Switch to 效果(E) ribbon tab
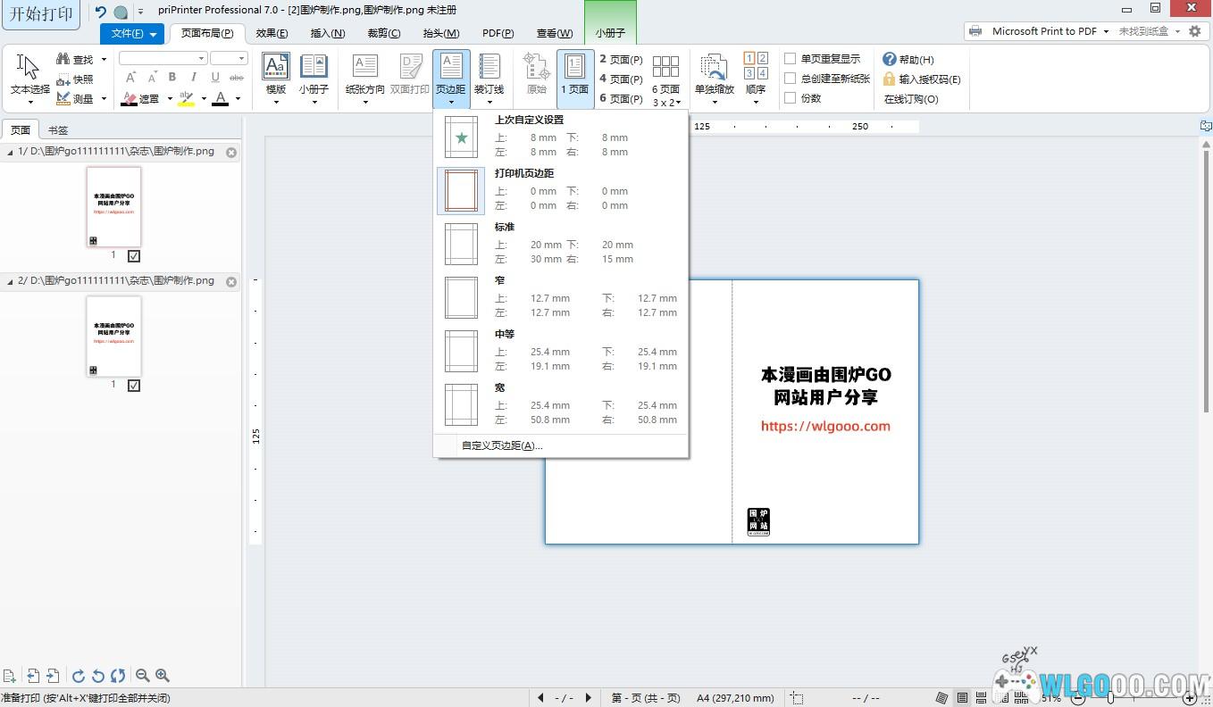This screenshot has width=1213, height=707. click(272, 33)
